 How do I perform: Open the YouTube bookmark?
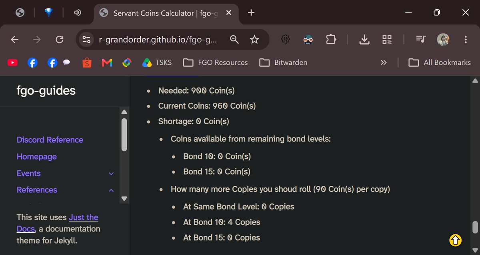(12, 62)
